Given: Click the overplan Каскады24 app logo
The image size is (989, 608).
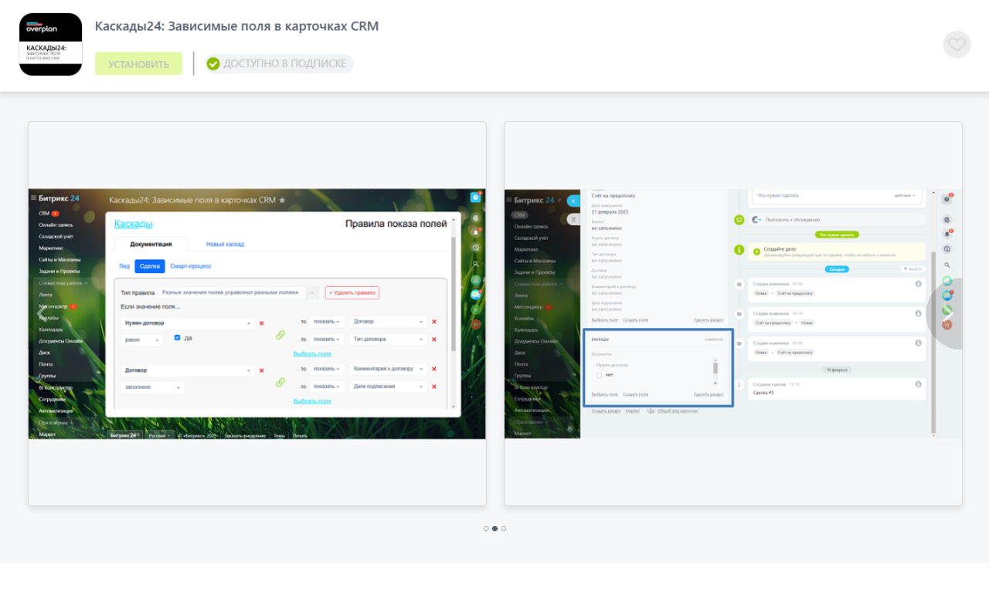Looking at the screenshot, I should (x=50, y=44).
